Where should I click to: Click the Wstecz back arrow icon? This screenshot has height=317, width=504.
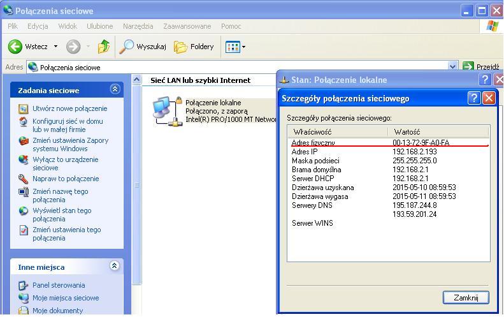15,47
